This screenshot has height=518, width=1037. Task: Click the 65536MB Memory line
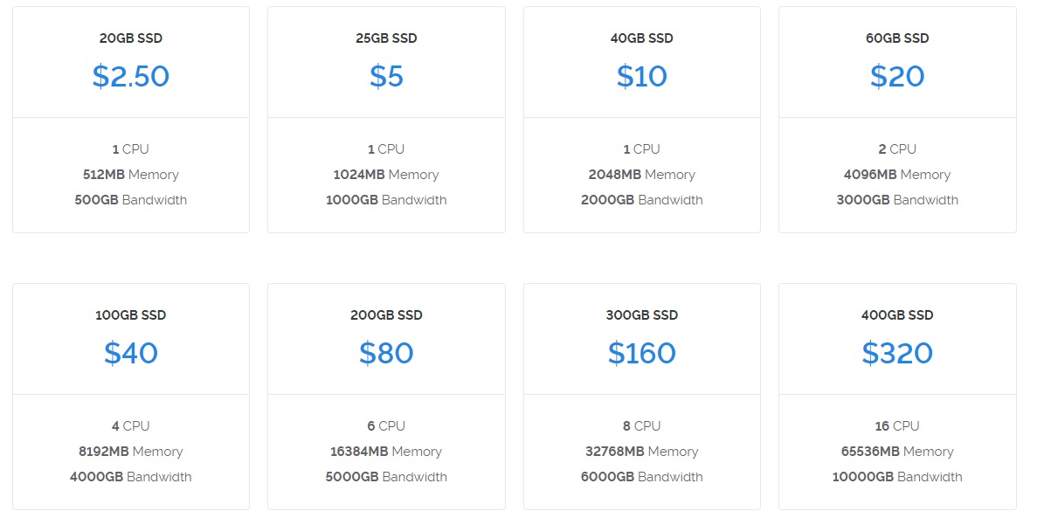click(x=897, y=452)
